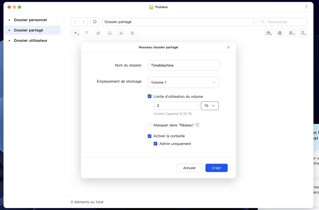
Task: Click inside the Rechercher search field
Action: (x=282, y=22)
